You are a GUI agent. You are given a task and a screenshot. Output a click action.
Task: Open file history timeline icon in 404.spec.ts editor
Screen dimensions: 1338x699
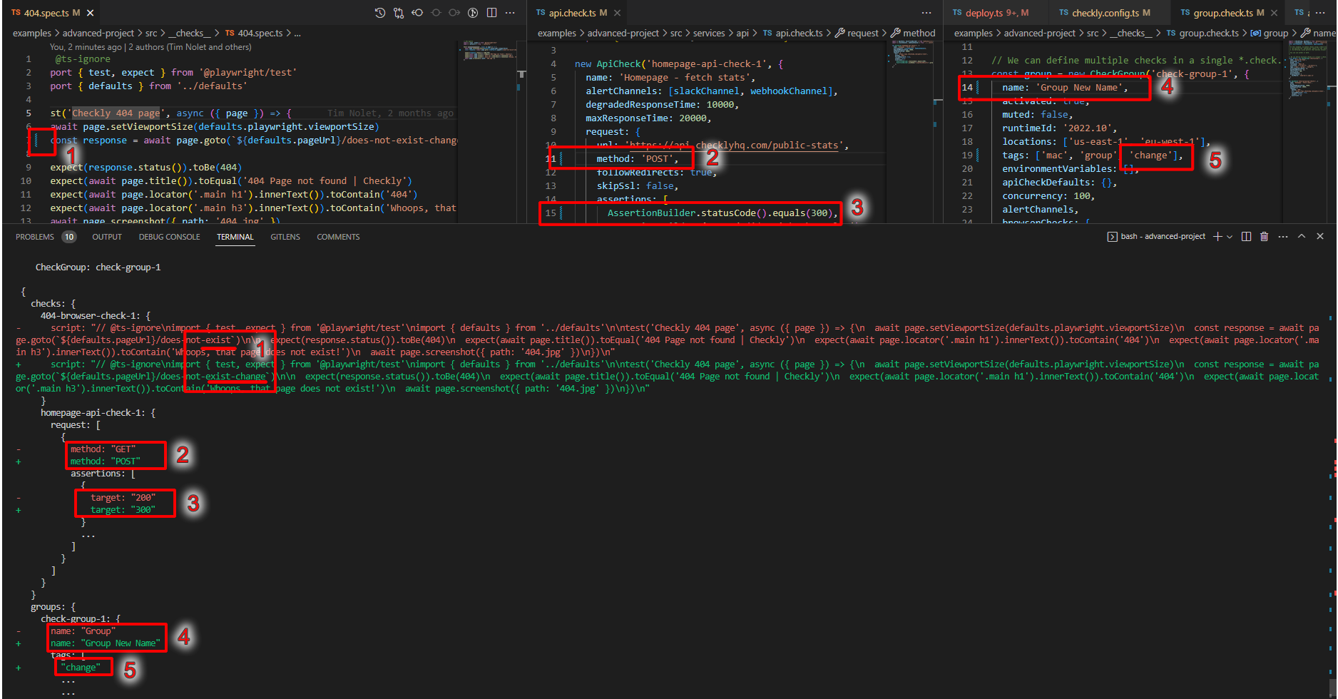click(x=380, y=13)
